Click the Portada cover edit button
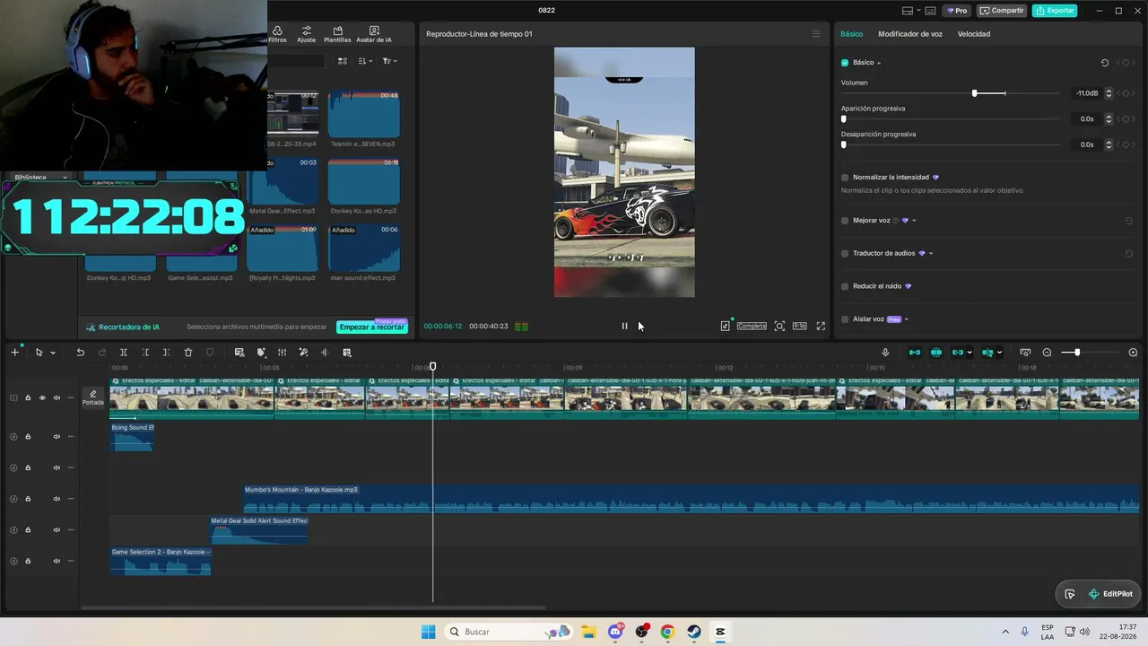The height and width of the screenshot is (646, 1148). [x=93, y=397]
